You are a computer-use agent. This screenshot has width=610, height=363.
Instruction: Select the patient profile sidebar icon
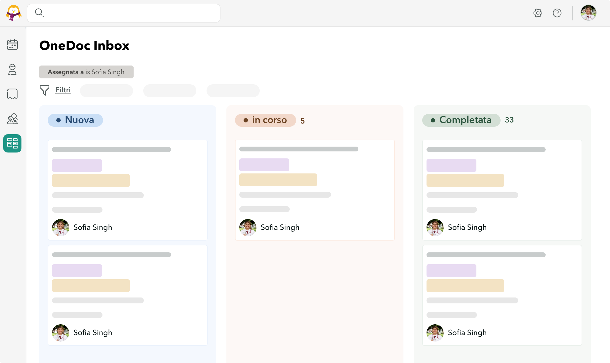12,70
